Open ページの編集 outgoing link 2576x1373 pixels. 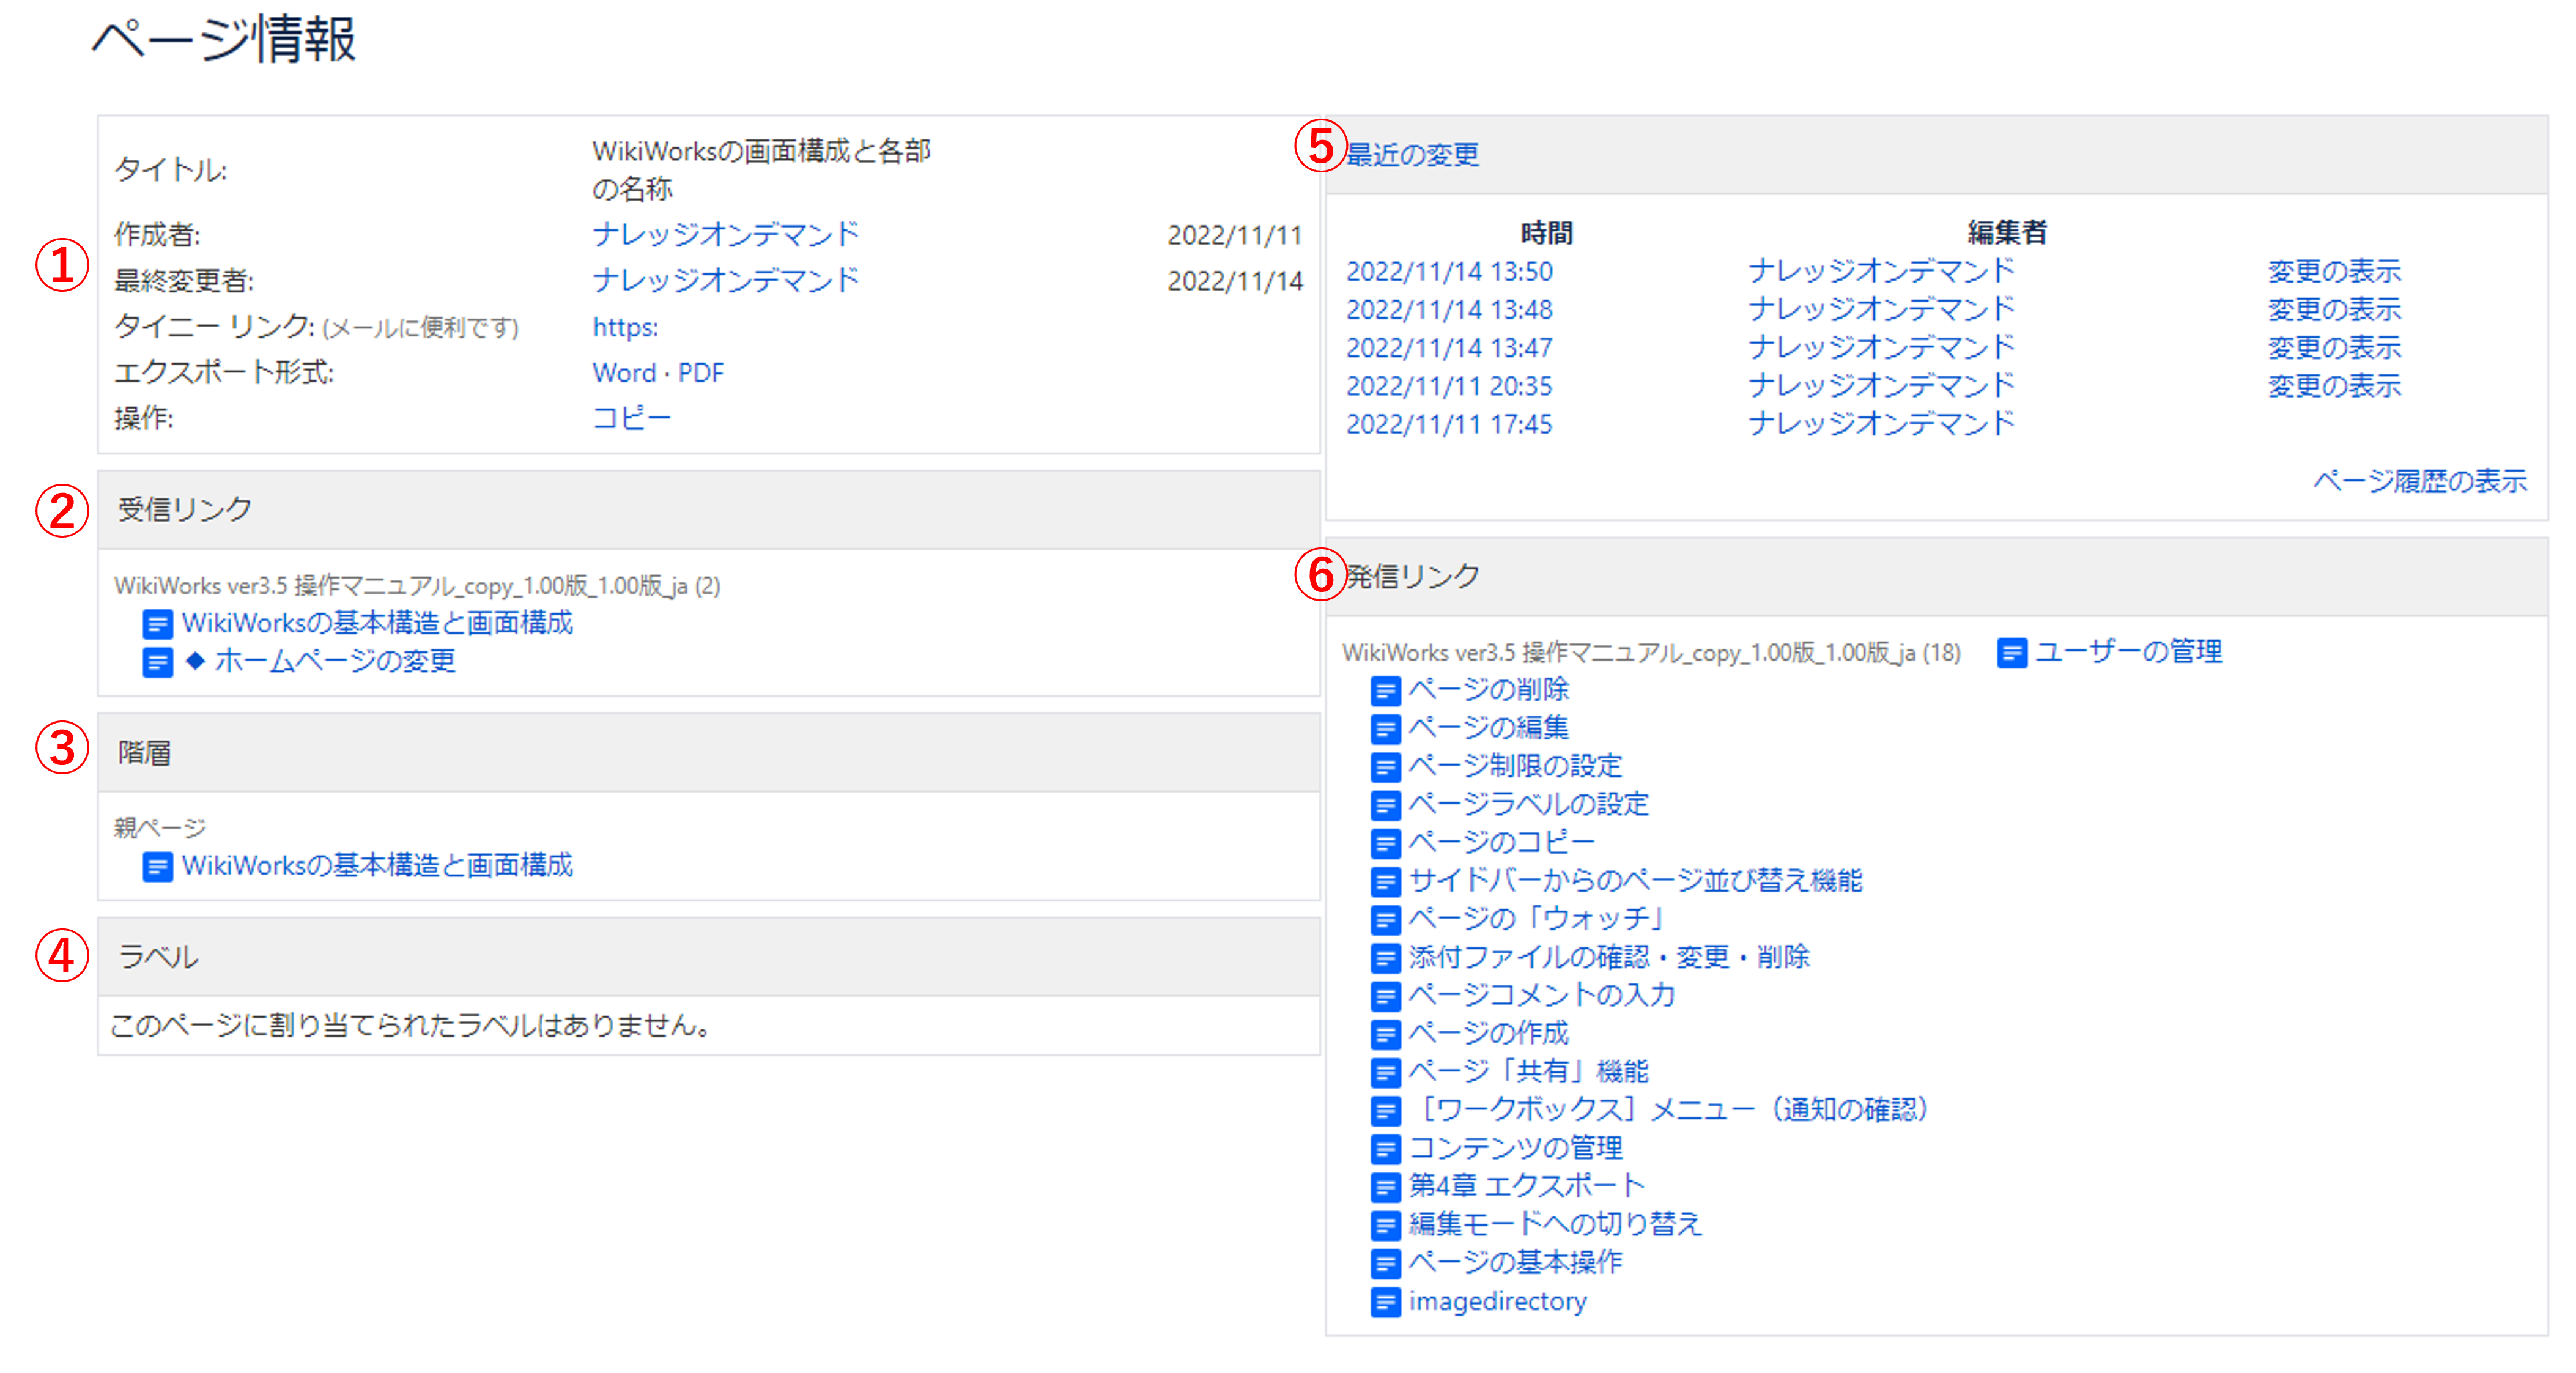pyautogui.click(x=1489, y=727)
